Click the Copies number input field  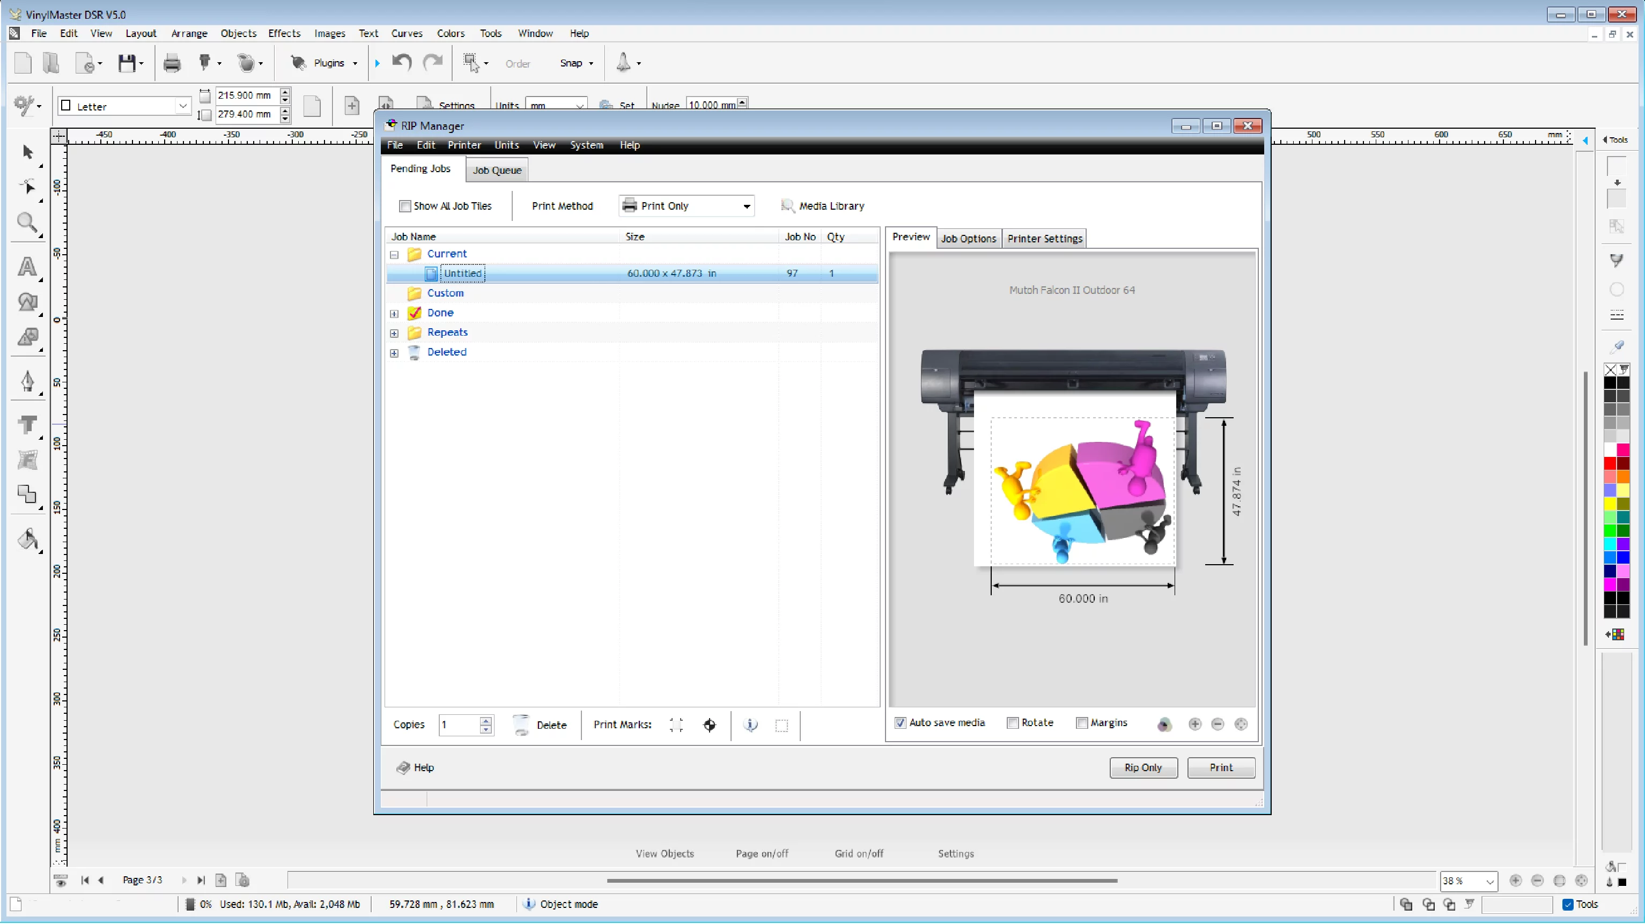click(459, 725)
